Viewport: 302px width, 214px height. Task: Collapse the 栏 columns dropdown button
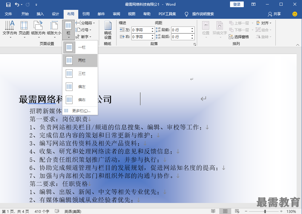pos(68,30)
